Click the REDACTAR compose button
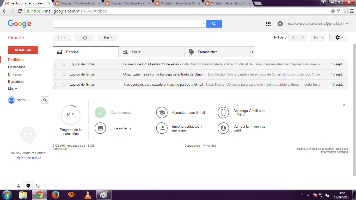 (23, 50)
